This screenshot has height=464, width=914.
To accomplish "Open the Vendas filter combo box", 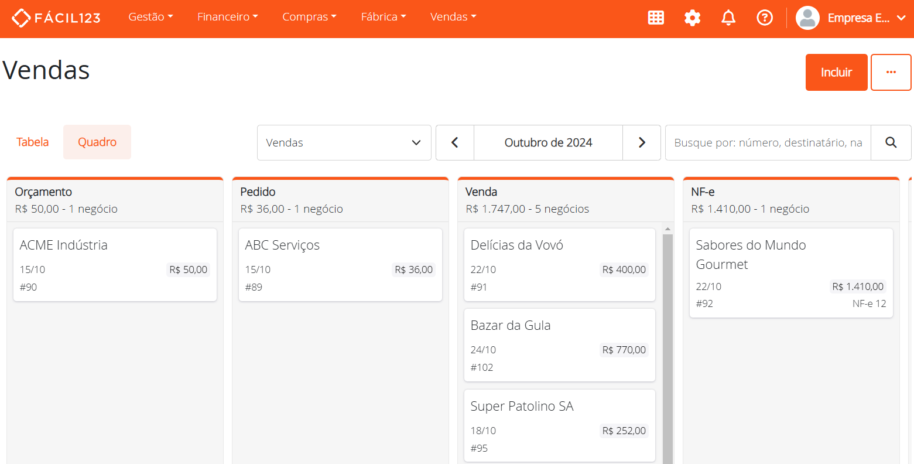I will (344, 142).
